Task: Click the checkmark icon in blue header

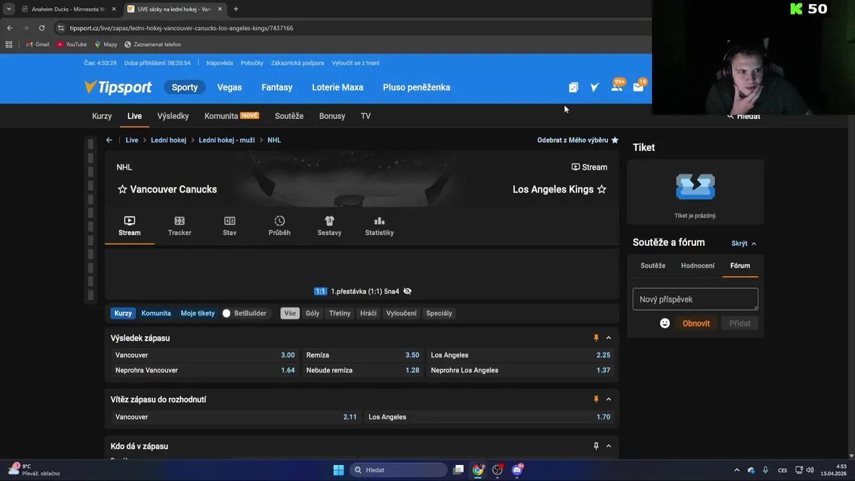Action: [x=594, y=87]
